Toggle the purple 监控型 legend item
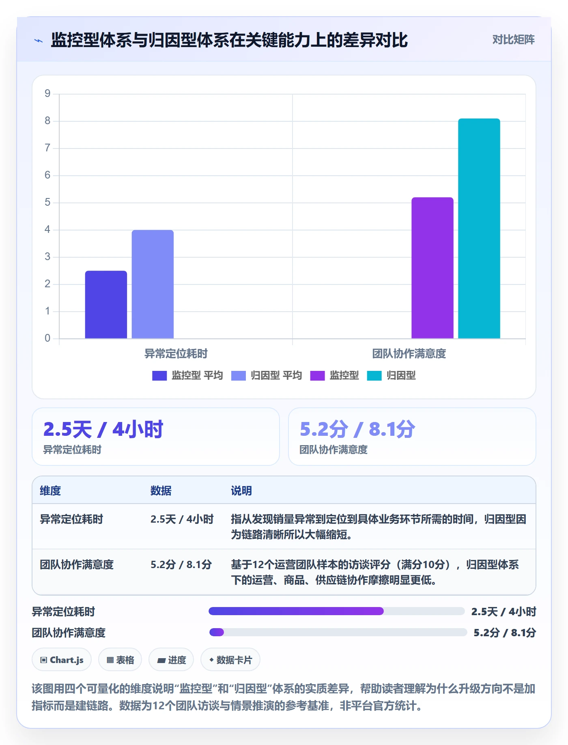The image size is (568, 745). [335, 376]
